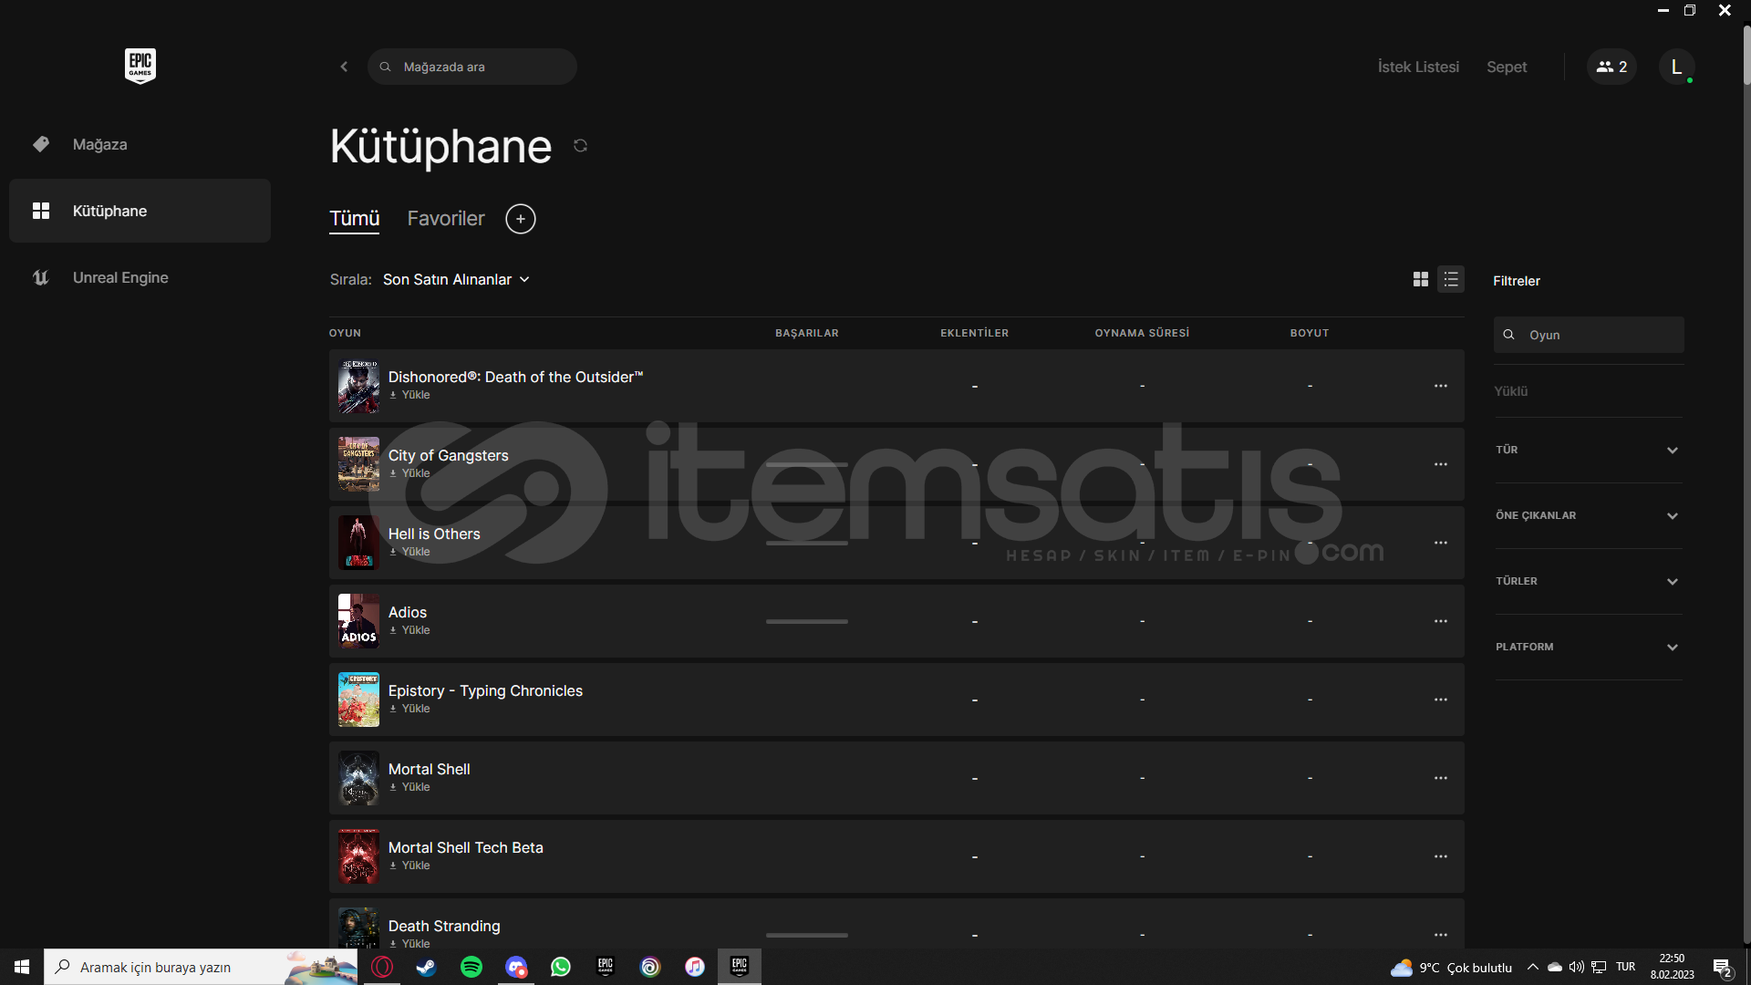This screenshot has height=985, width=1751.
Task: Open WhatsApp from the taskbar
Action: tap(561, 967)
